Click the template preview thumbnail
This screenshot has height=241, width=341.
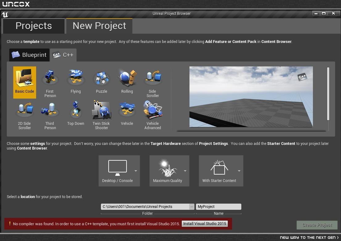click(x=251, y=97)
